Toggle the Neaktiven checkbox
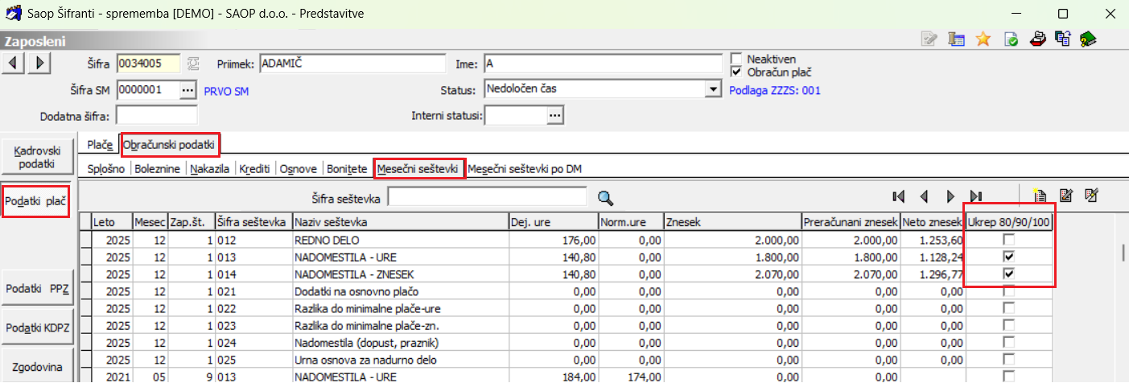The height and width of the screenshot is (383, 1129). click(x=736, y=59)
